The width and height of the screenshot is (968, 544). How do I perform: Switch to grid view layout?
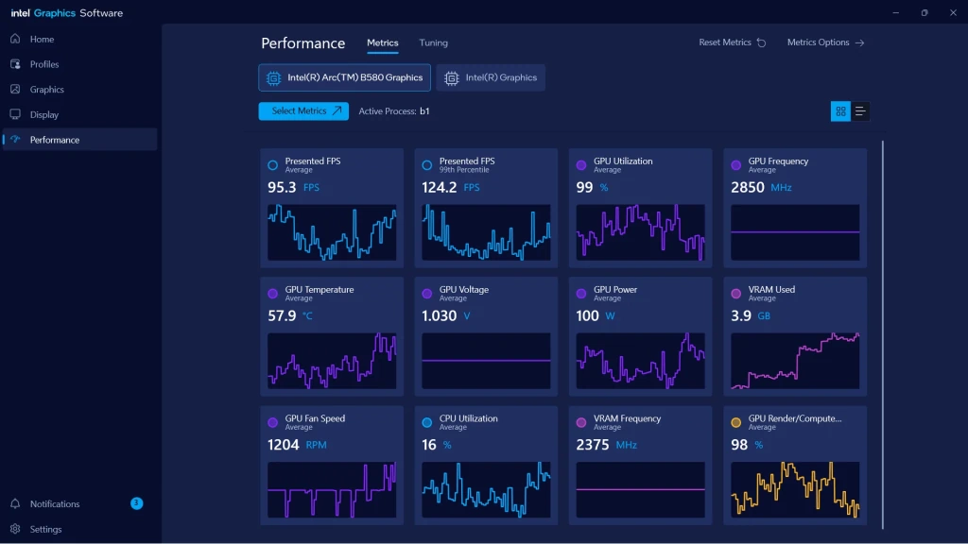click(x=840, y=111)
